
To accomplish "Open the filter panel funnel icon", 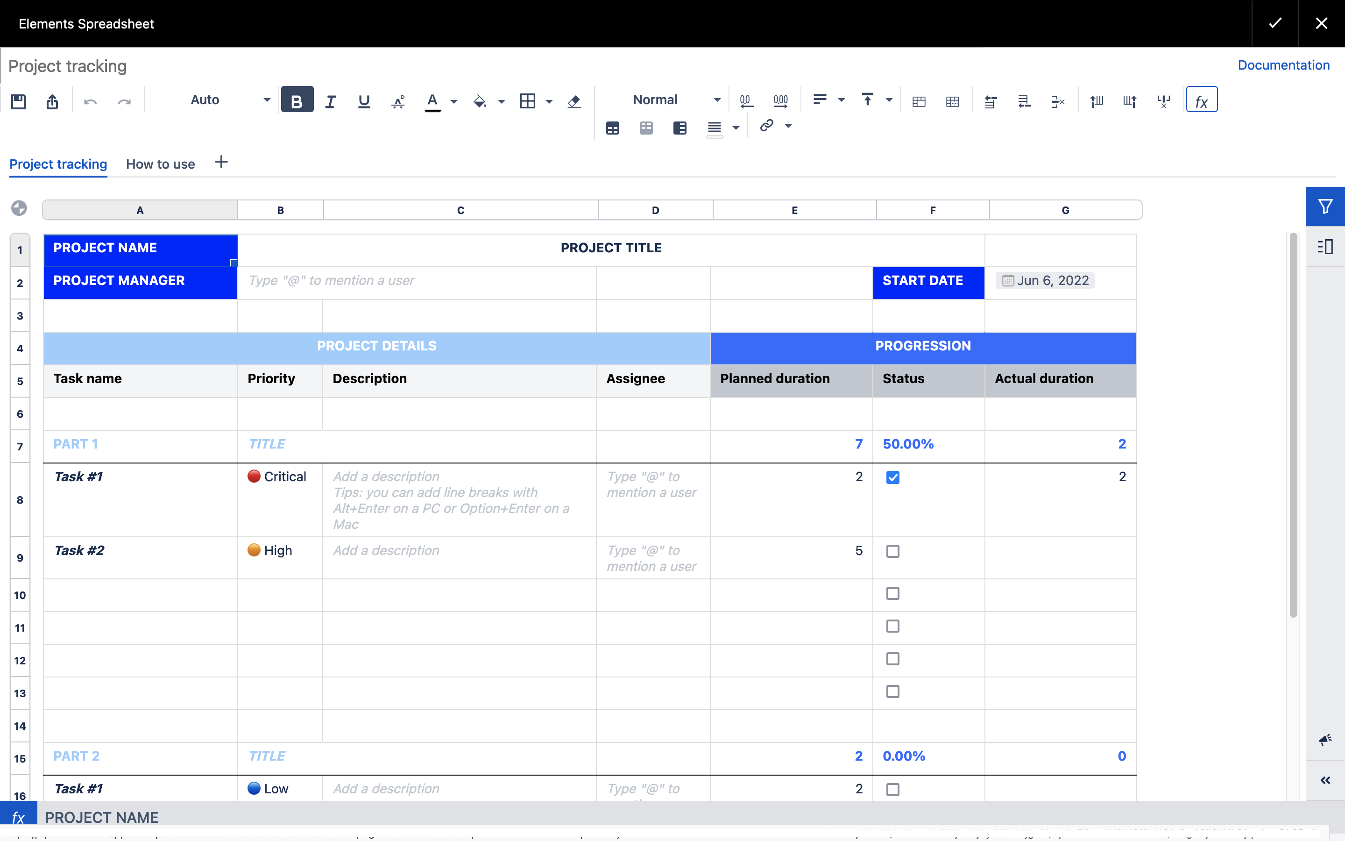I will pos(1325,207).
